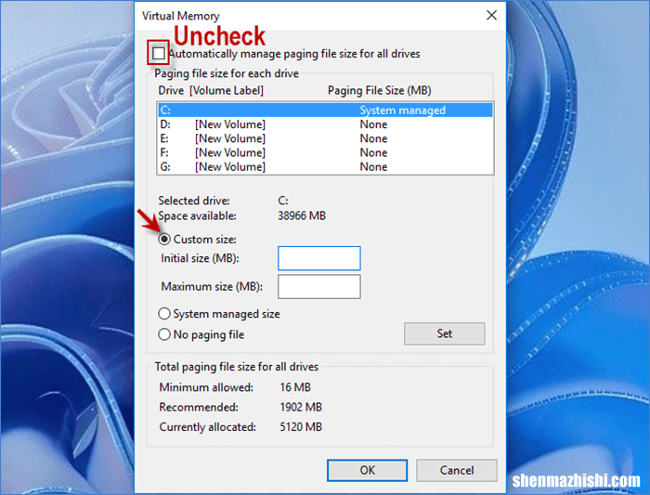Viewport: 650px width, 495px height.
Task: Click the Maximum size (MB) field
Action: click(319, 286)
